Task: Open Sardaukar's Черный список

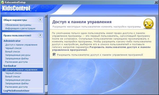Action: [14, 73]
